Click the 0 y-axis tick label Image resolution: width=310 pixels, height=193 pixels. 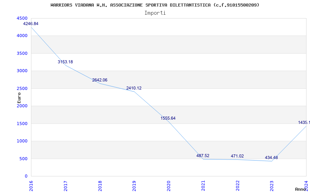26,176
